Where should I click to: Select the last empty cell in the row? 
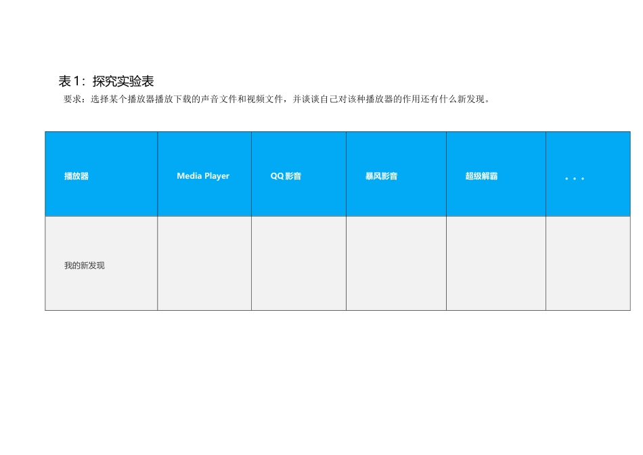click(589, 263)
